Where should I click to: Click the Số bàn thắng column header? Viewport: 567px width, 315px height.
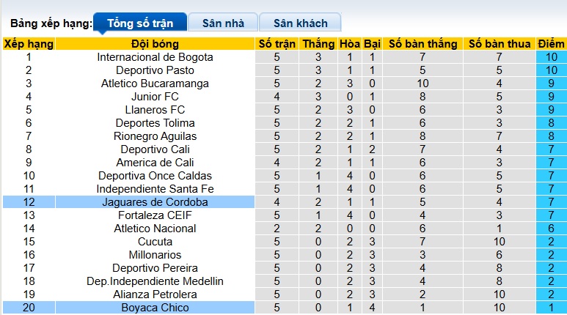click(422, 44)
